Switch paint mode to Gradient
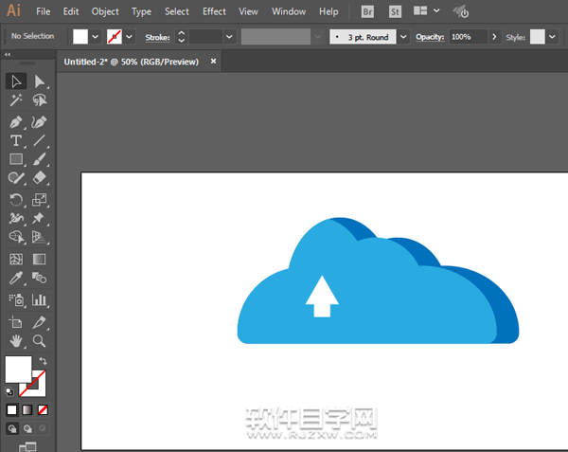Screen dimensions: 568x452 pyautogui.click(x=27, y=409)
